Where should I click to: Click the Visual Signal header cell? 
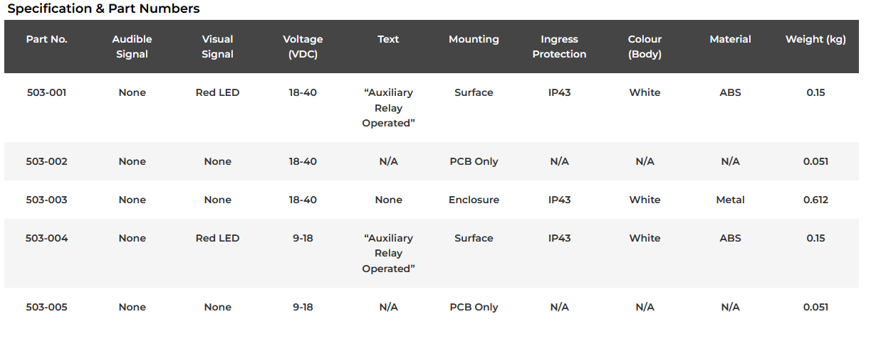point(217,47)
